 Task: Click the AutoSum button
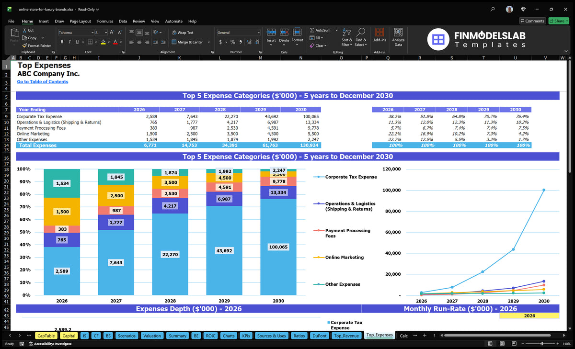coord(321,30)
